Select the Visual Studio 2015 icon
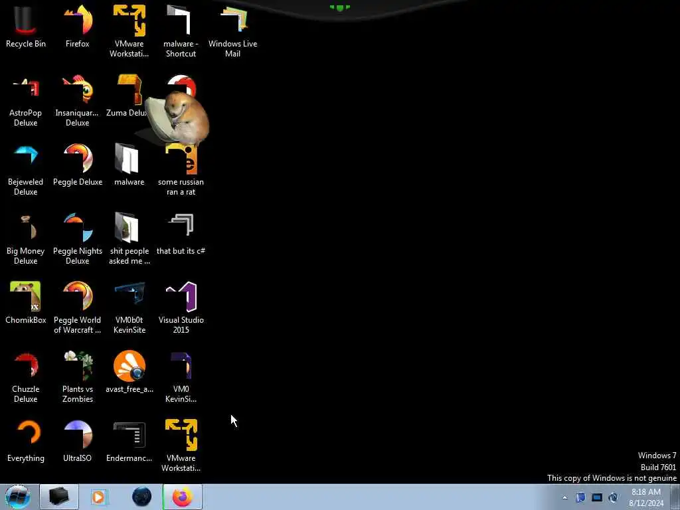Image resolution: width=680 pixels, height=510 pixels. (181, 308)
